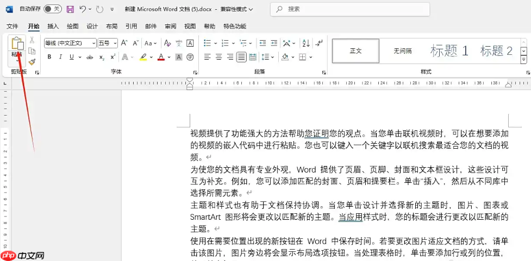Screen dimensions: 531x261
Task: Align text left
Action: [x=207, y=57]
